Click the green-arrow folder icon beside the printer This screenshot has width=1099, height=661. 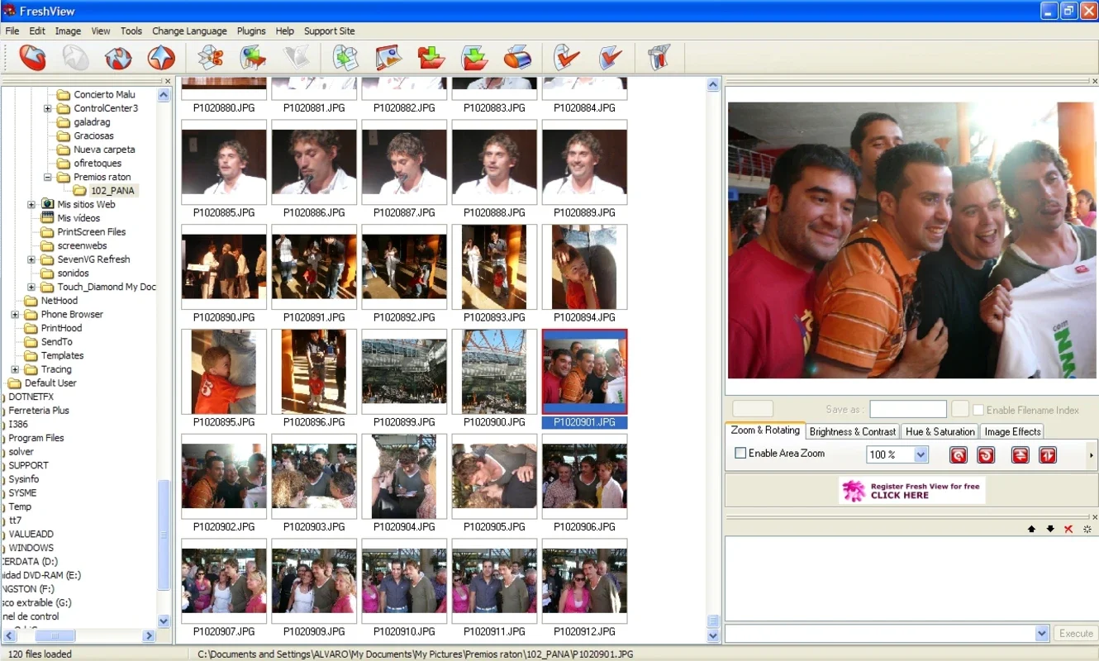coord(474,58)
